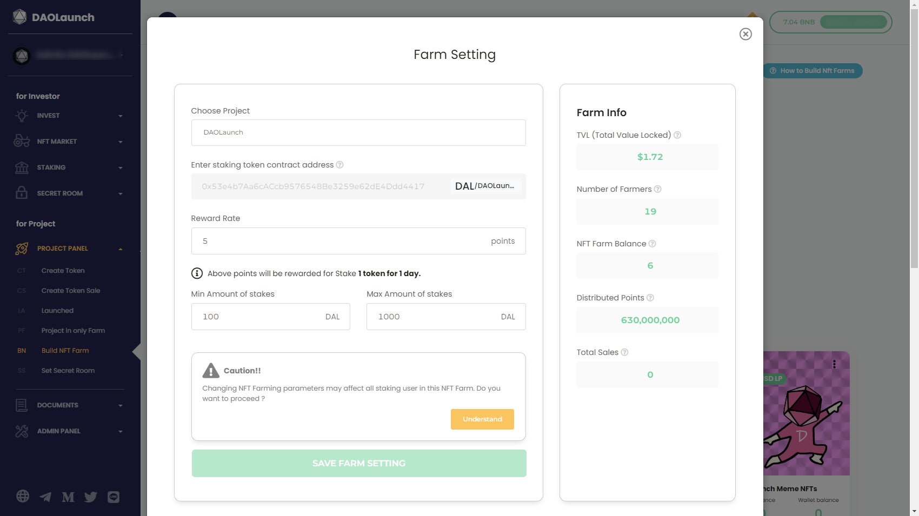Image resolution: width=919 pixels, height=516 pixels.
Task: Open the Medium social icon
Action: (68, 497)
